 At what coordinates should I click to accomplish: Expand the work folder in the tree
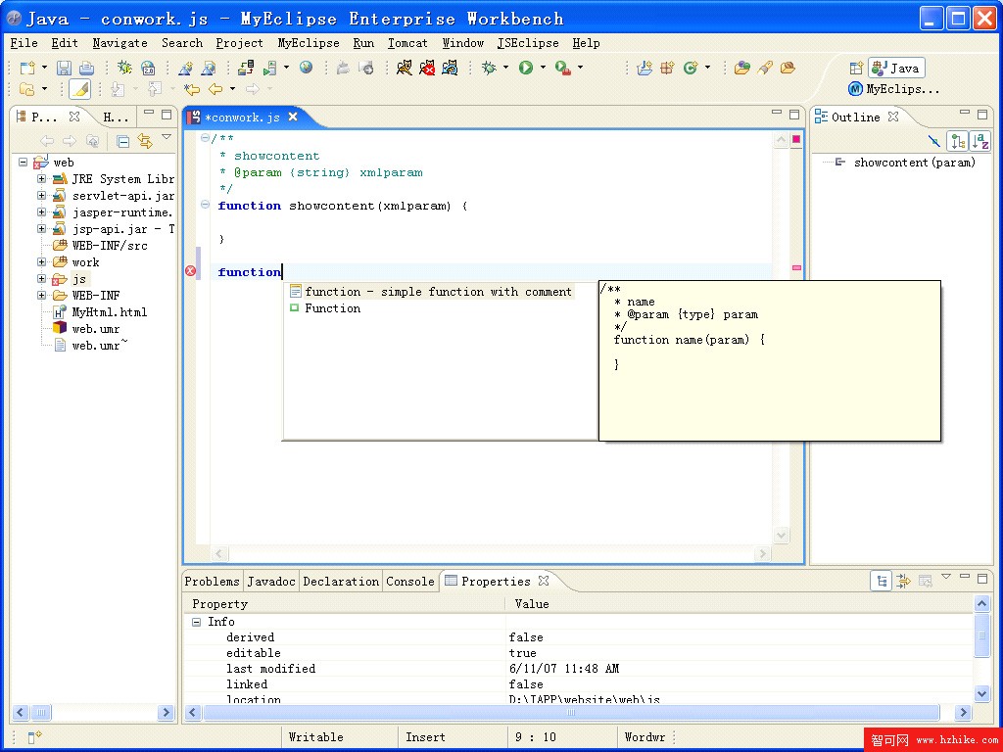[42, 262]
